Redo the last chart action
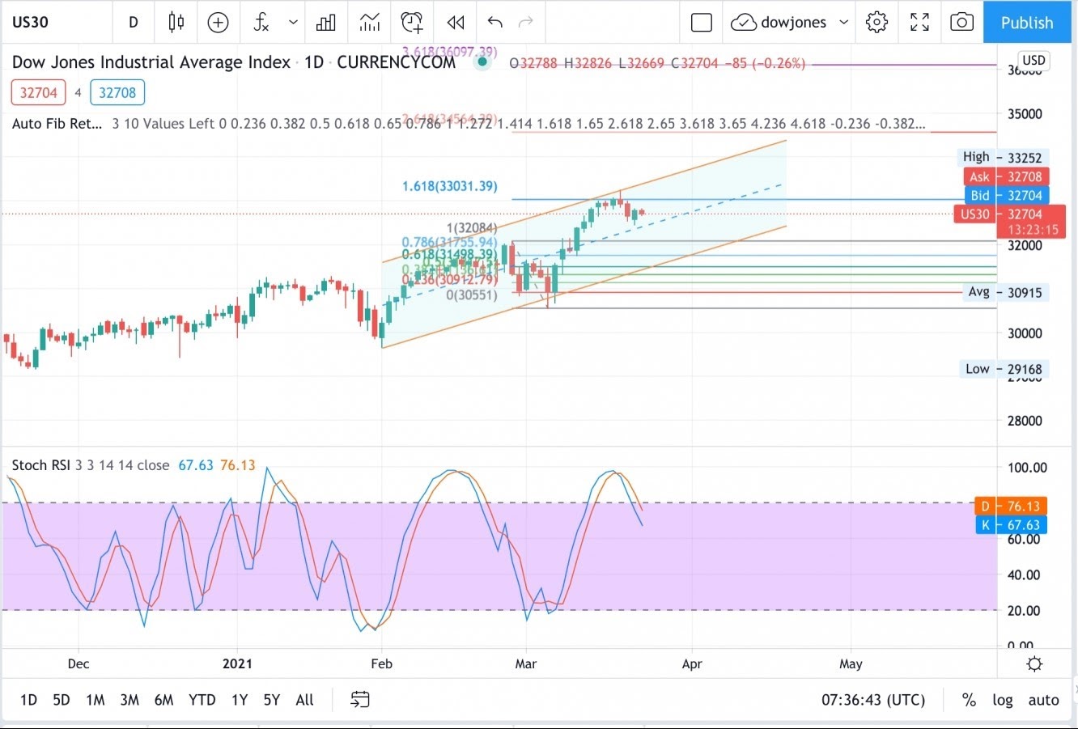 (526, 23)
